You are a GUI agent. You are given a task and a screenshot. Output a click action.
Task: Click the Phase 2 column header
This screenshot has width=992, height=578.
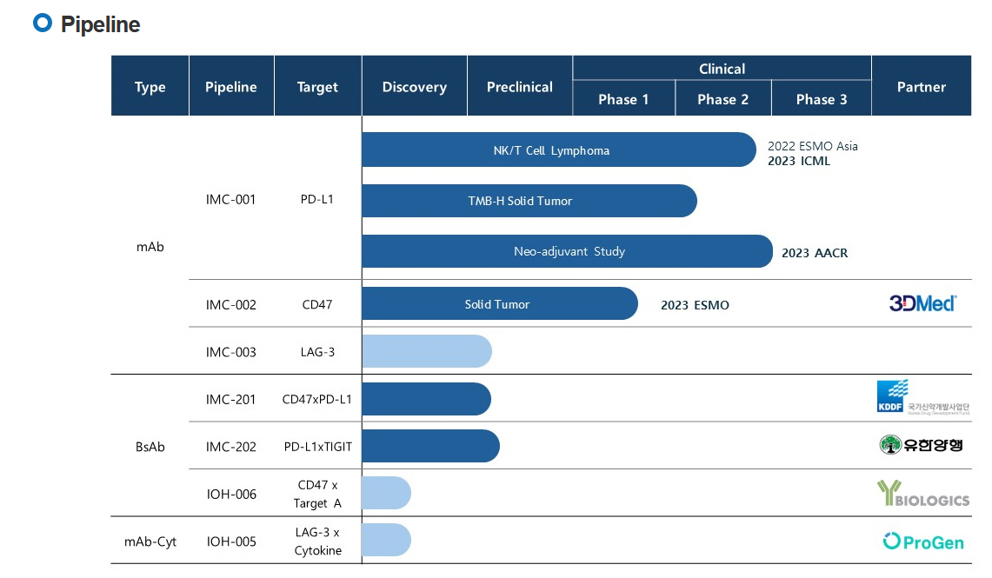point(723,99)
